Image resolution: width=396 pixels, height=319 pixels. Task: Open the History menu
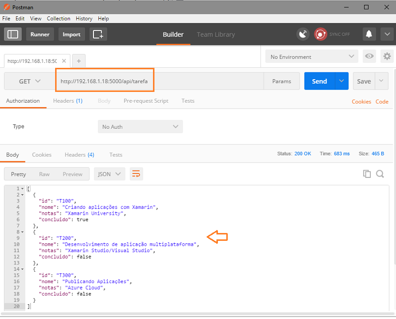pyautogui.click(x=84, y=18)
